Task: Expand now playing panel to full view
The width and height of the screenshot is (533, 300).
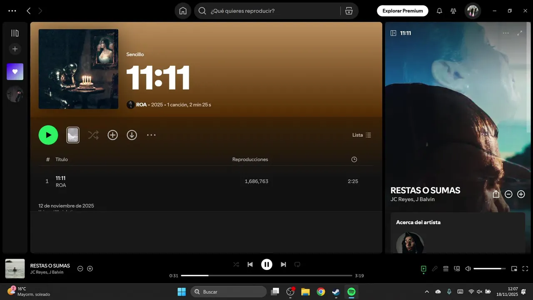Action: click(520, 33)
